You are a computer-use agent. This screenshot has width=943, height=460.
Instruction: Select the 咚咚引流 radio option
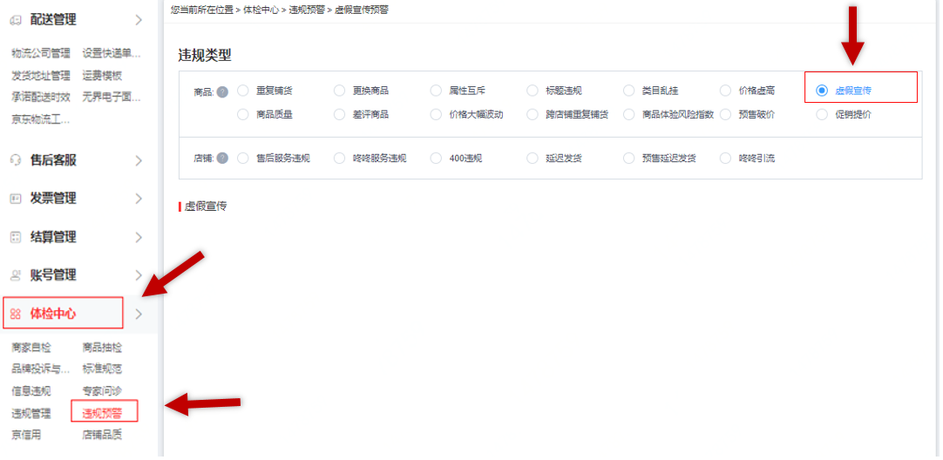(725, 159)
